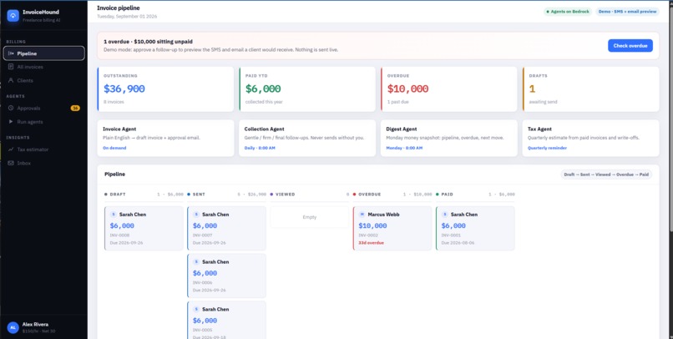Click the Approvals clock icon
673x339 pixels.
pyautogui.click(x=11, y=109)
